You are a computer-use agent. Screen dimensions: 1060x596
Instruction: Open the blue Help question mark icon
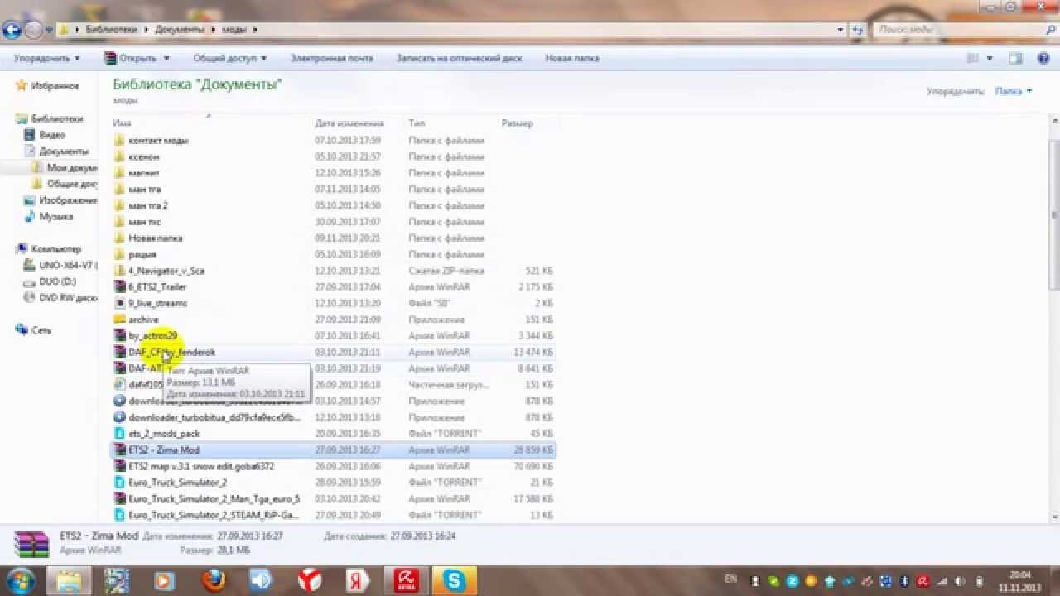tap(1042, 58)
